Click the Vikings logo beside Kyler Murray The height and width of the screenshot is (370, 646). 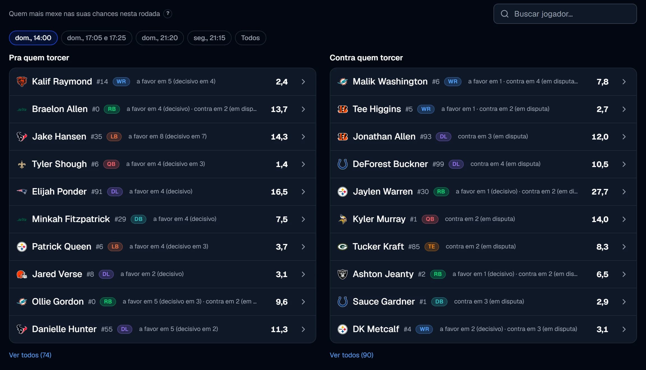(x=342, y=219)
